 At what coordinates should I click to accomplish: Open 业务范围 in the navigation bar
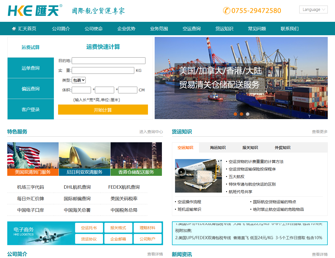pyautogui.click(x=159, y=29)
